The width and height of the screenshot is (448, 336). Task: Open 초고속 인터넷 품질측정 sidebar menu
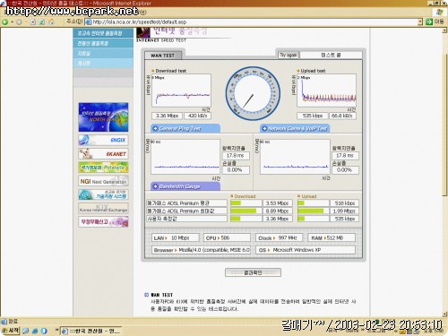103,33
